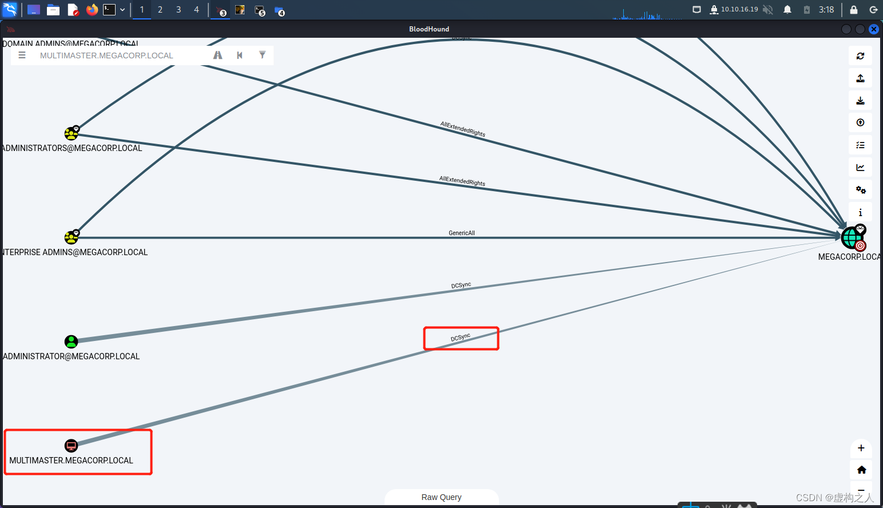Click the import graph icon
The width and height of the screenshot is (883, 508).
tap(860, 101)
